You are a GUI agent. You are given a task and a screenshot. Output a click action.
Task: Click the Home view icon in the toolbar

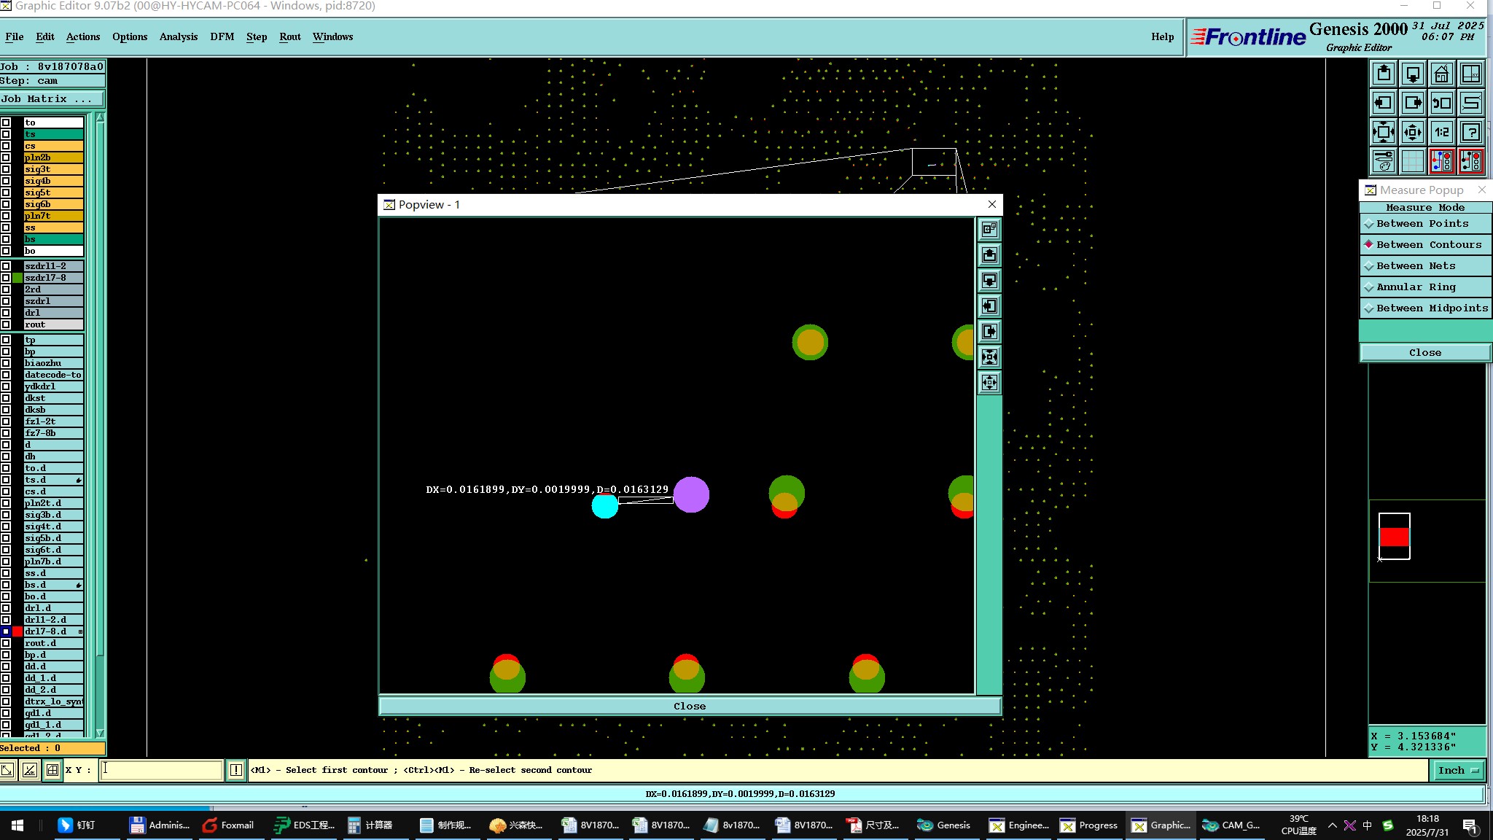[x=1441, y=74]
